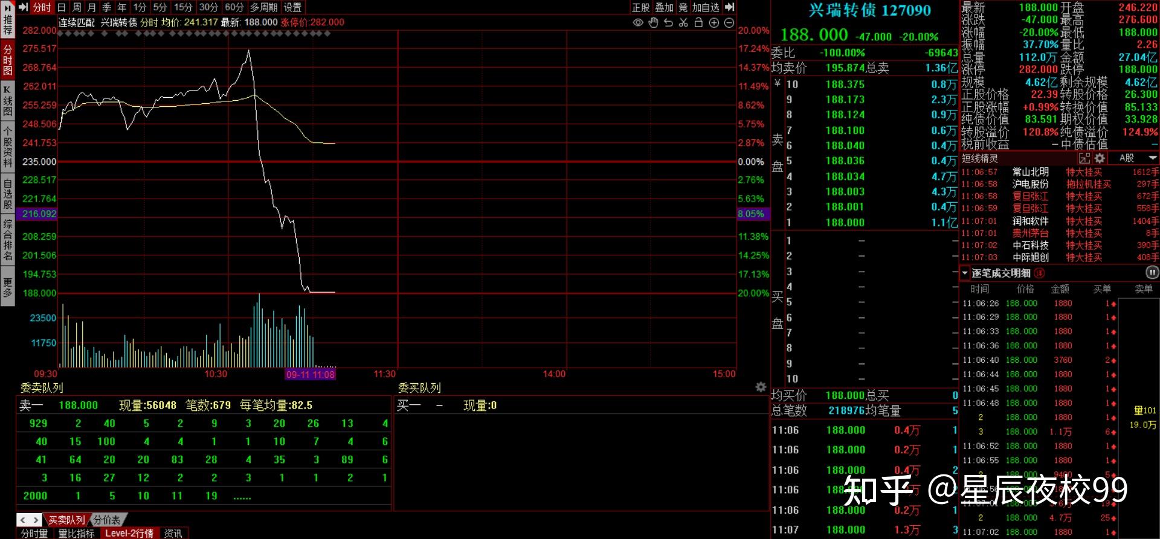Click the eye visibility icon in chart toolbar
Screen dimensions: 1160x539
coord(637,23)
